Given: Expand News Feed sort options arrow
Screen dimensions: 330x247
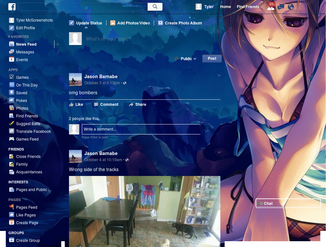Looking at the screenshot, I should point(58,44).
